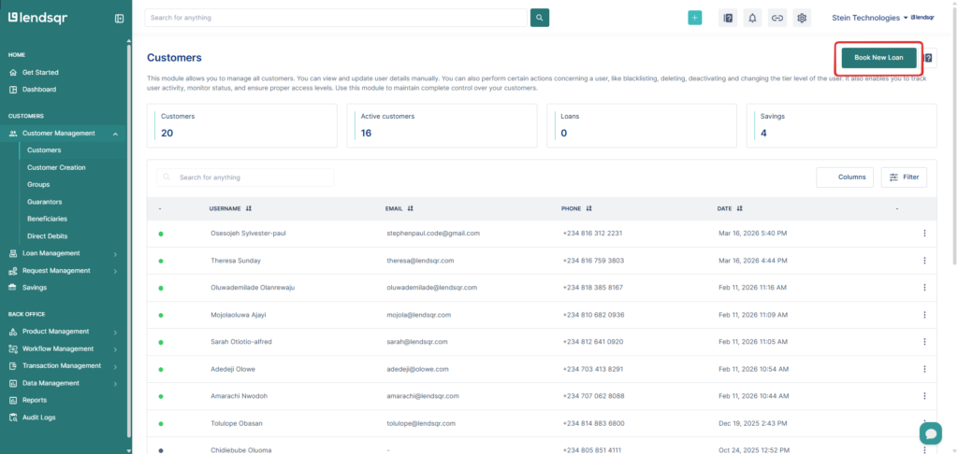Sort the table by Username column

pyautogui.click(x=248, y=208)
